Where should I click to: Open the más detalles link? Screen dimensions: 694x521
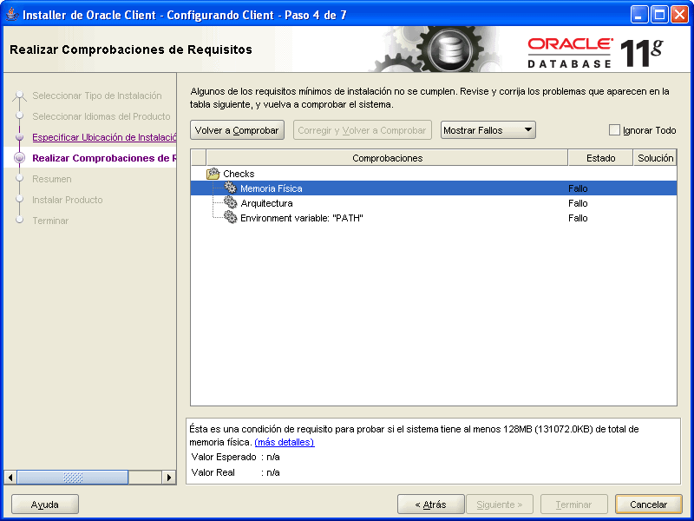[x=285, y=442]
